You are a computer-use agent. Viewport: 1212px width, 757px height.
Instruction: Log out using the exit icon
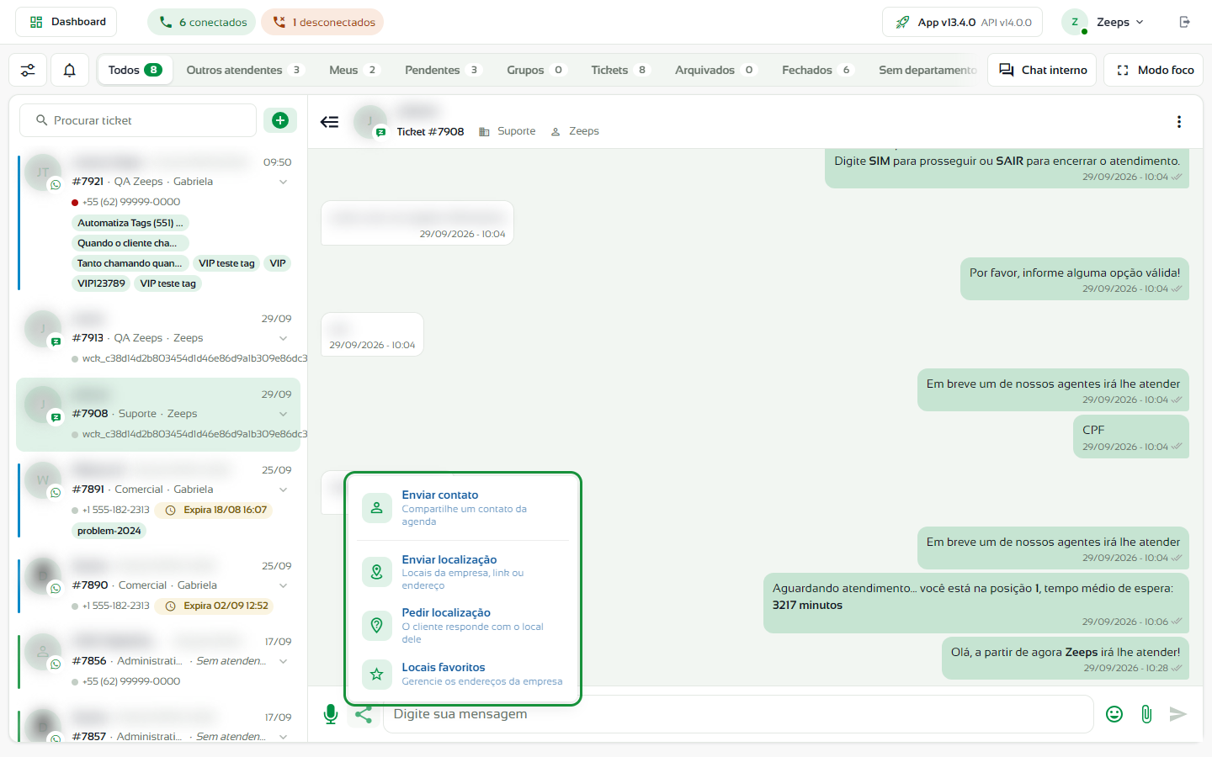point(1185,22)
